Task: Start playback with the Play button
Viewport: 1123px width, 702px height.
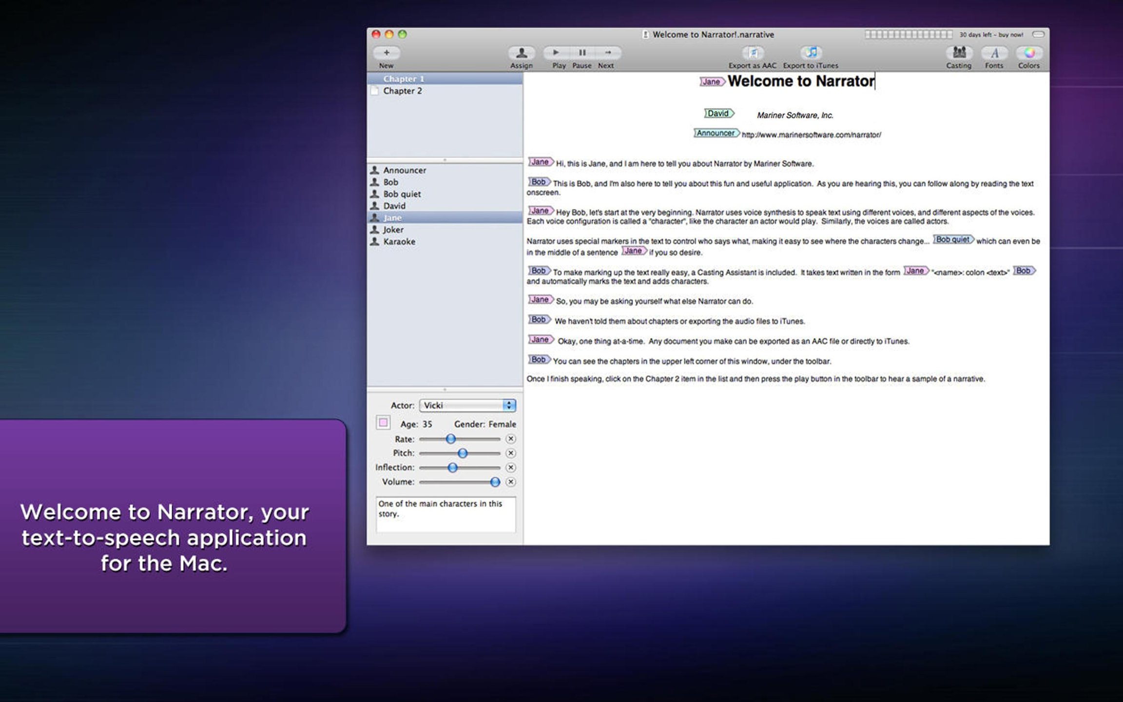Action: pos(556,53)
